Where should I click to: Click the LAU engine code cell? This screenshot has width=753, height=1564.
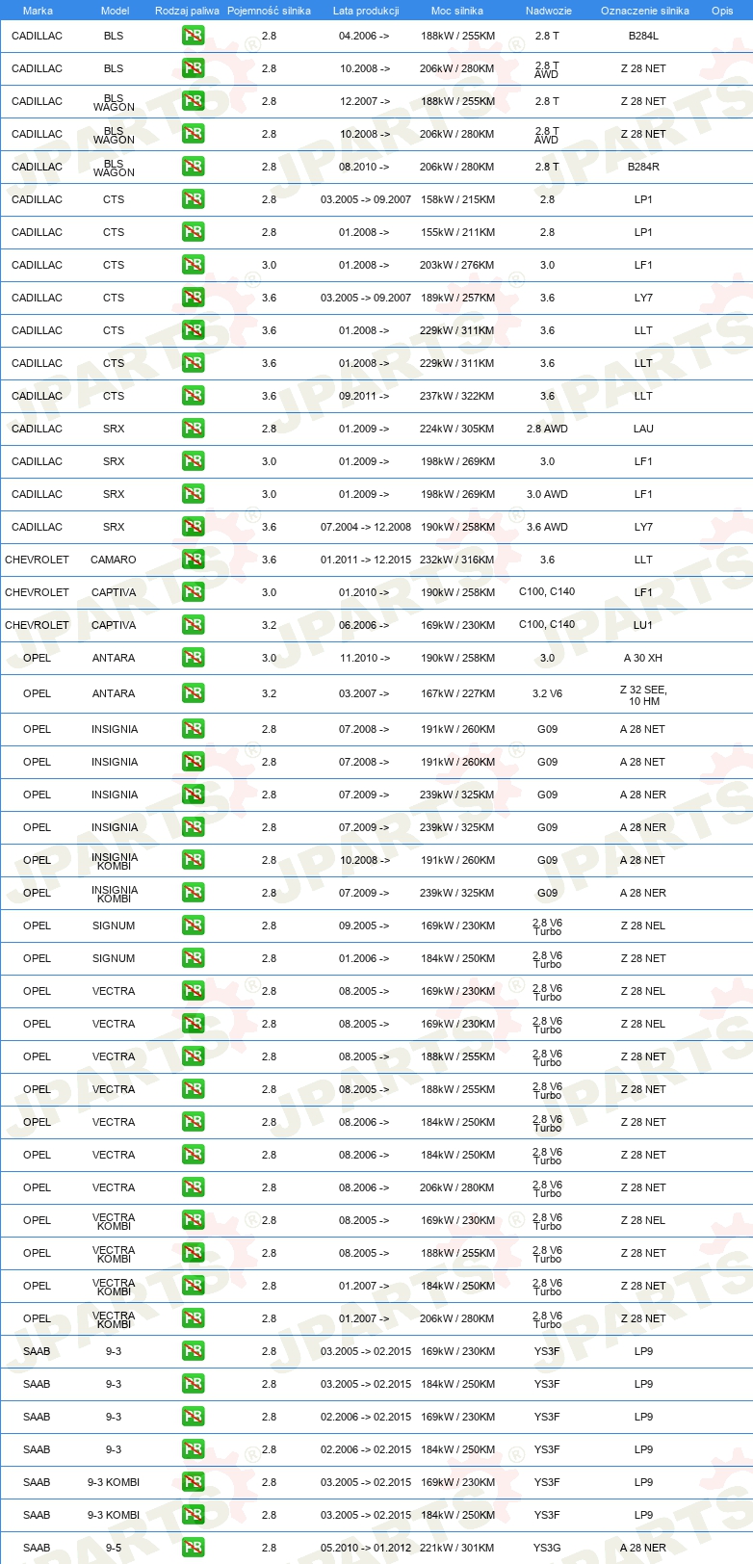pyautogui.click(x=643, y=429)
